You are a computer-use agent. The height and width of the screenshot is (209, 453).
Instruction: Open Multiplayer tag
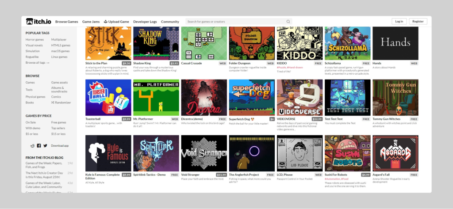click(x=59, y=40)
